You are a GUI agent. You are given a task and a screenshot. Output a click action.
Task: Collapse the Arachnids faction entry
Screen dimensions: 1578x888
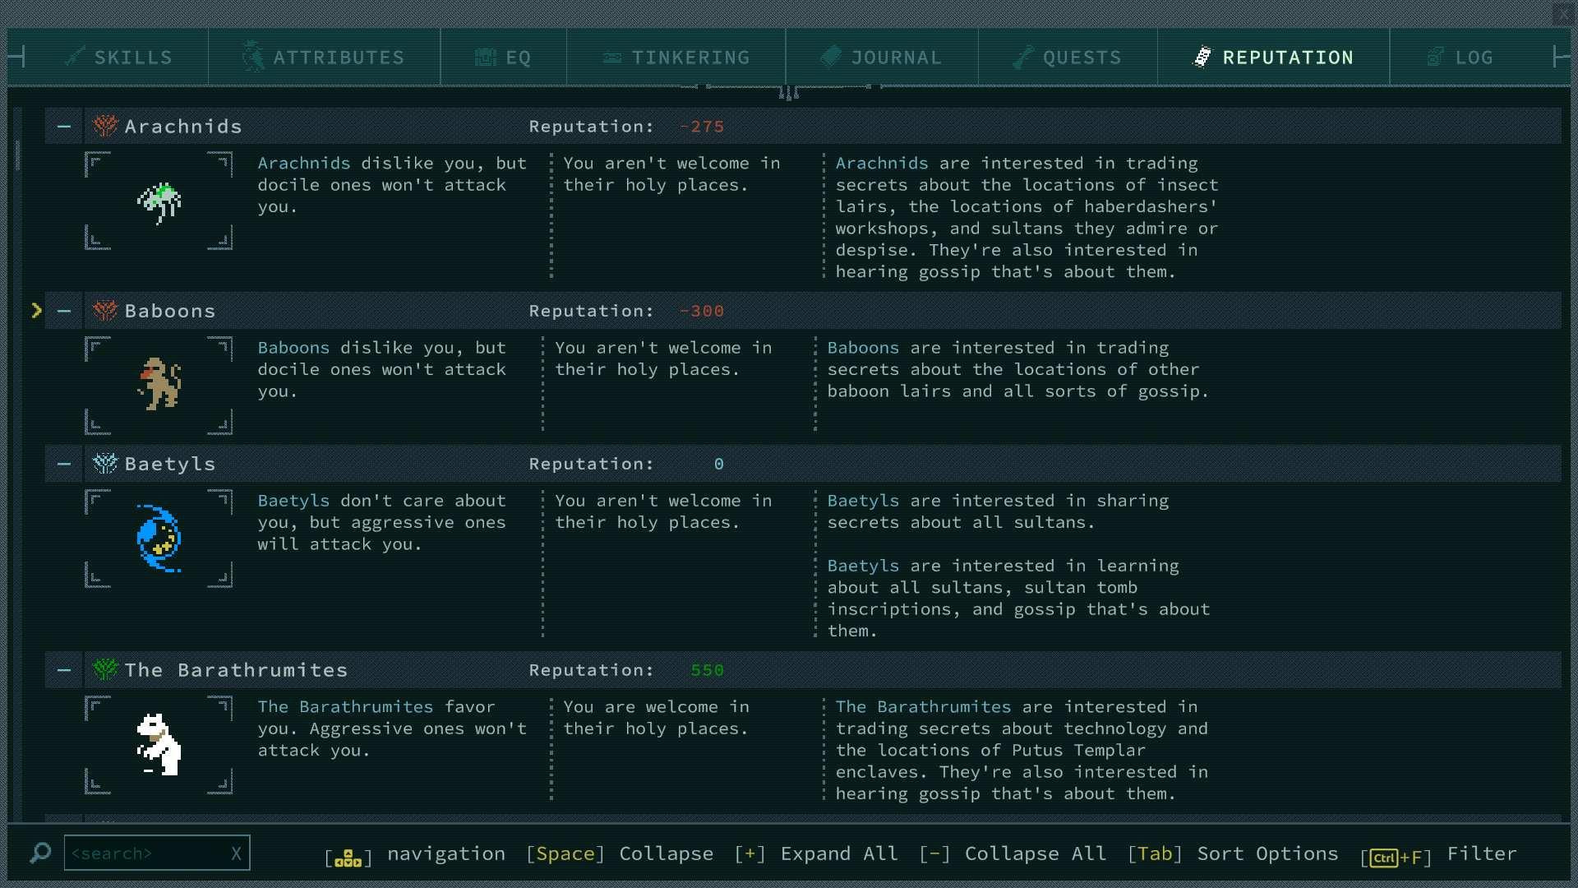64,127
